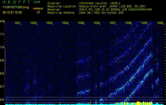Image resolution: width=166 pixels, height=105 pixels.
Task: Click the version number 1.0.0f
Action: 36,2
